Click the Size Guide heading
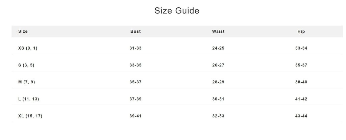This screenshot has height=140, width=346. coord(177,11)
